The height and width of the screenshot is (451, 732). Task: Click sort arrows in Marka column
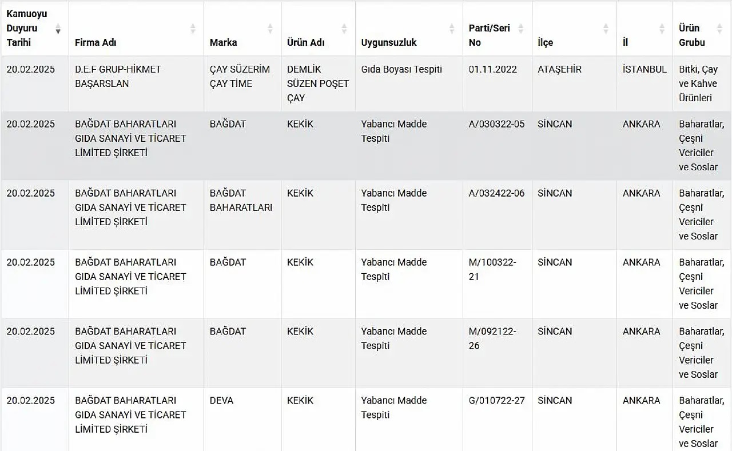tap(270, 28)
